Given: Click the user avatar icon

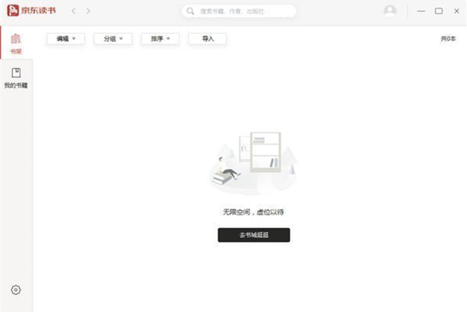Looking at the screenshot, I should pos(390,11).
